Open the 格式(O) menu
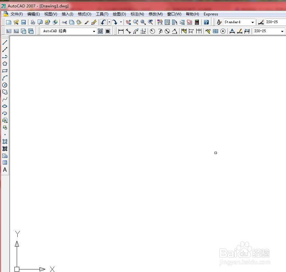286x272 pixels. (x=85, y=14)
